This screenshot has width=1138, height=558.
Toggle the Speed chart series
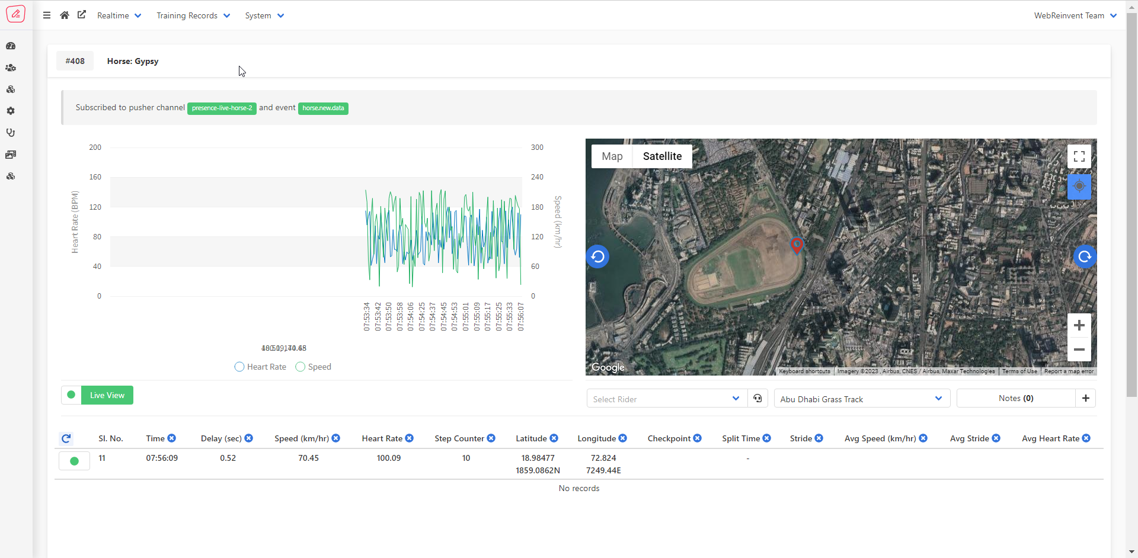[314, 367]
